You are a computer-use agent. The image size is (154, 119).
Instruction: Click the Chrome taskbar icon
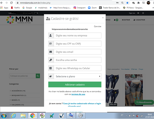[33, 116]
